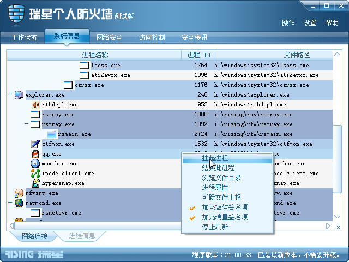
Task: Open the 帮助 menu
Action: [332, 23]
